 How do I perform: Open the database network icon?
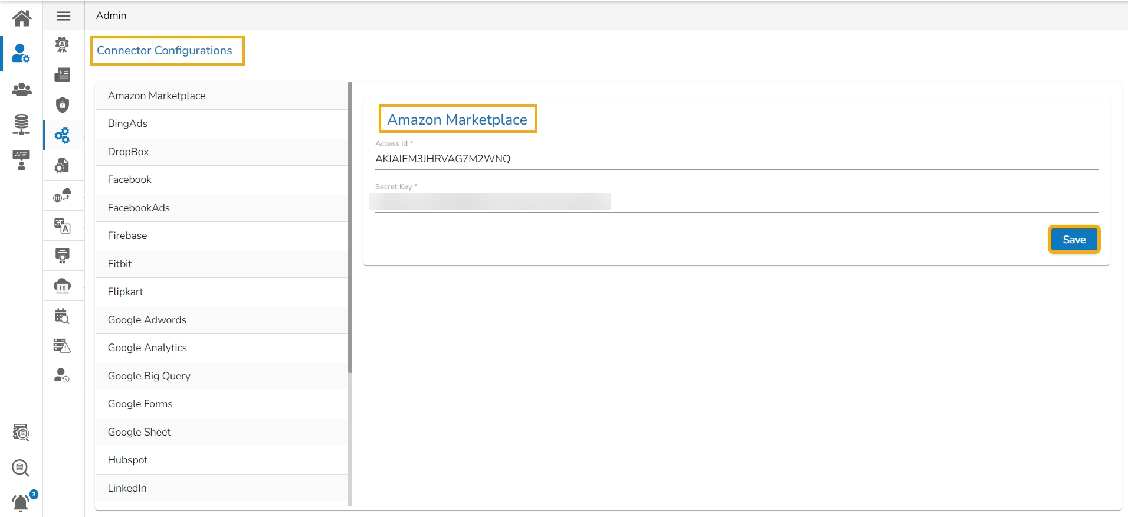22,125
